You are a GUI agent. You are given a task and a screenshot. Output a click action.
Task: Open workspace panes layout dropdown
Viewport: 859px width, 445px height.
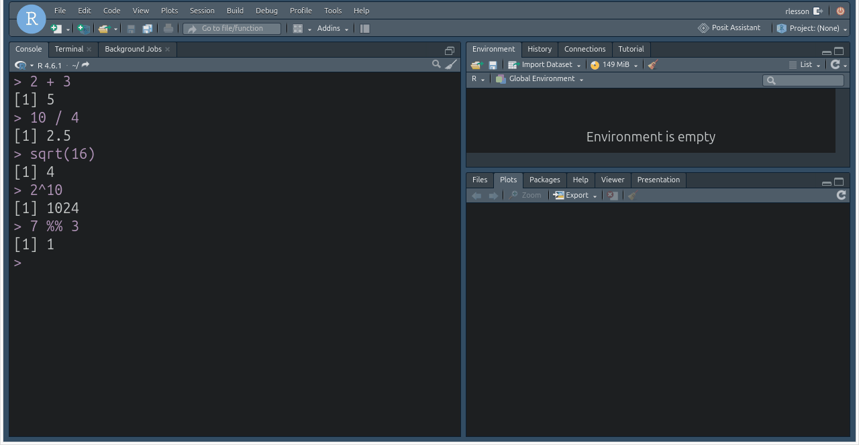tap(302, 29)
